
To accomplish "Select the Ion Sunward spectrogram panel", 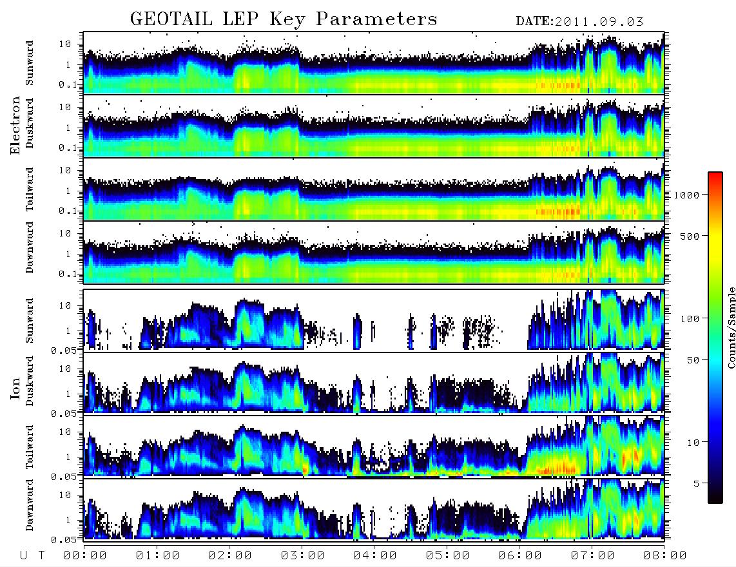I will [x=374, y=320].
